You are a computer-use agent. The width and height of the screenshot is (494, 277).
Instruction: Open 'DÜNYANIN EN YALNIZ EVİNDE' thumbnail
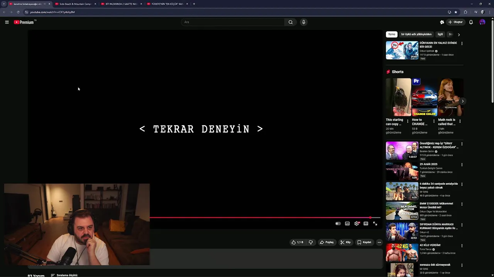point(402,50)
